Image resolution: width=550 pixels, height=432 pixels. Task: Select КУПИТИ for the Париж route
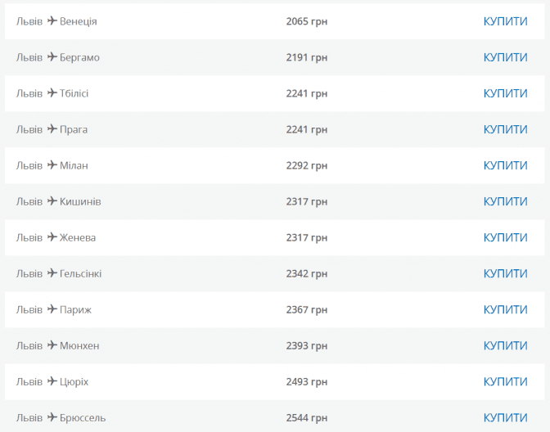tap(505, 309)
